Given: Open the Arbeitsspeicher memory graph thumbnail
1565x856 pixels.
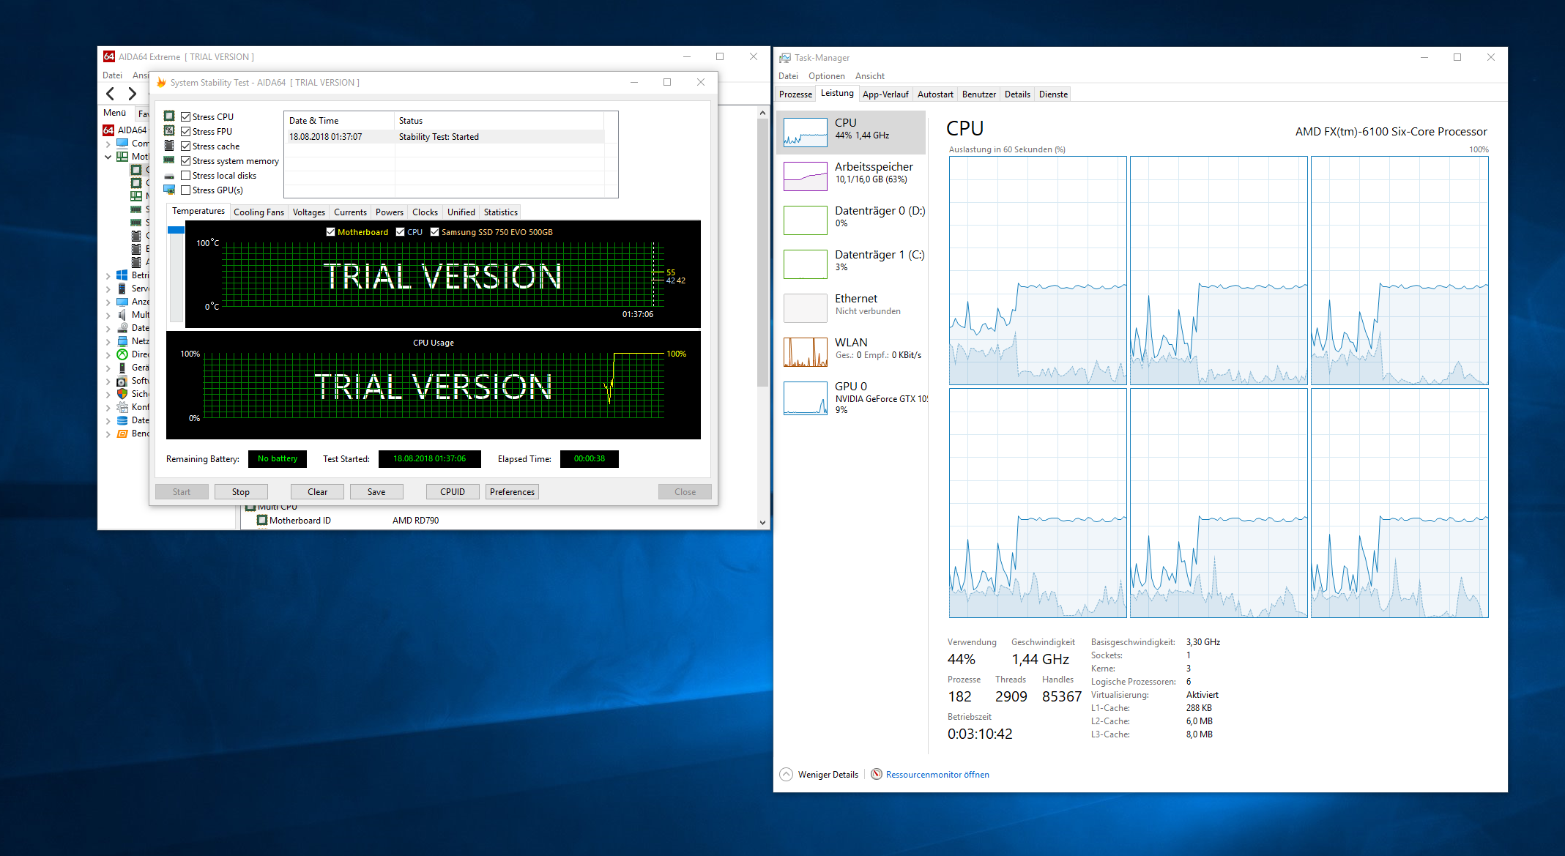Looking at the screenshot, I should pyautogui.click(x=805, y=176).
